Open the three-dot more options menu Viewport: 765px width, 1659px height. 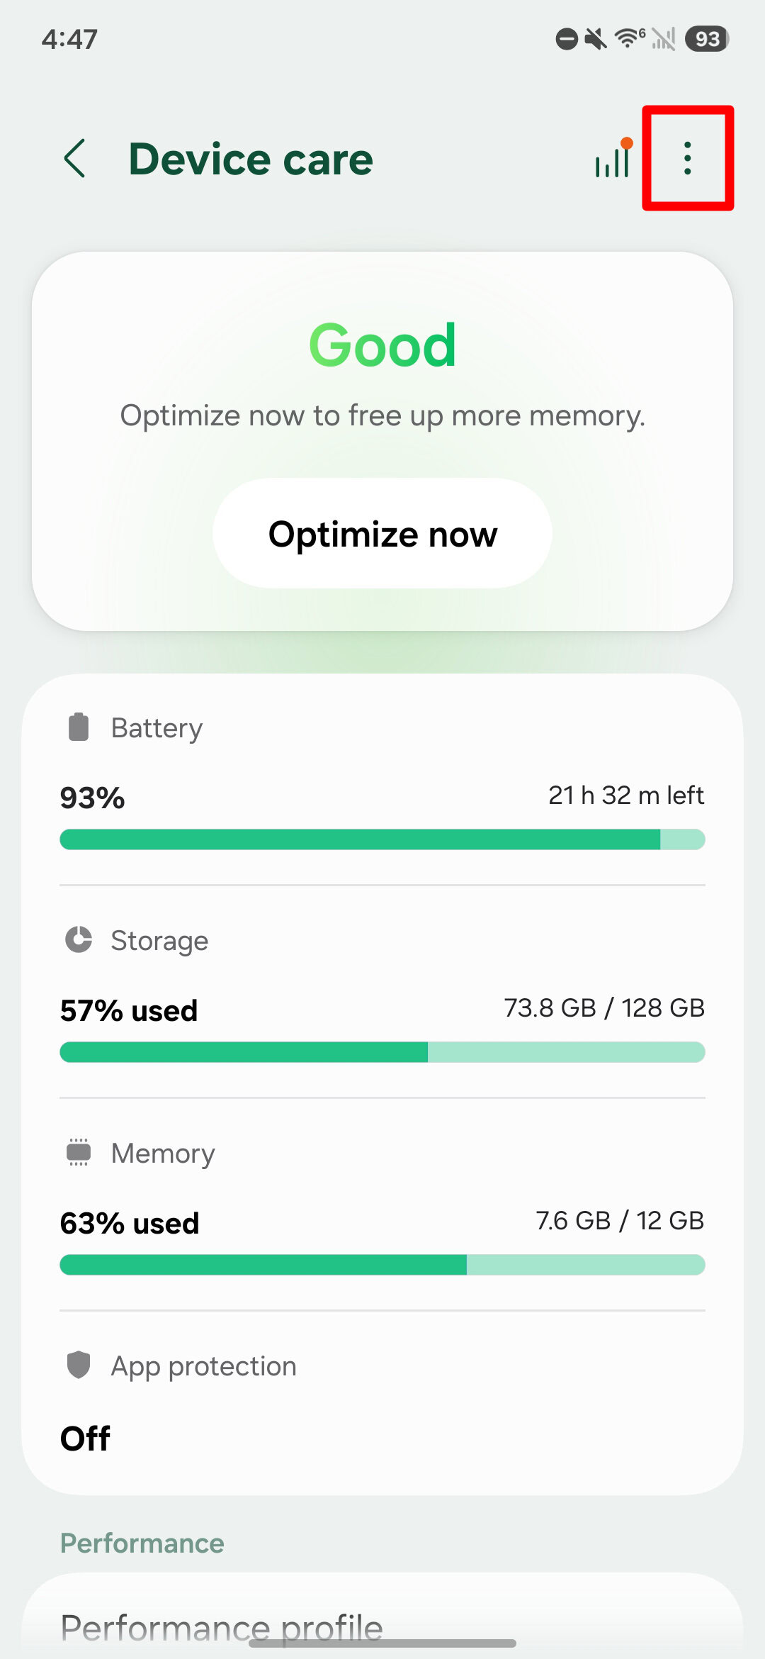687,158
